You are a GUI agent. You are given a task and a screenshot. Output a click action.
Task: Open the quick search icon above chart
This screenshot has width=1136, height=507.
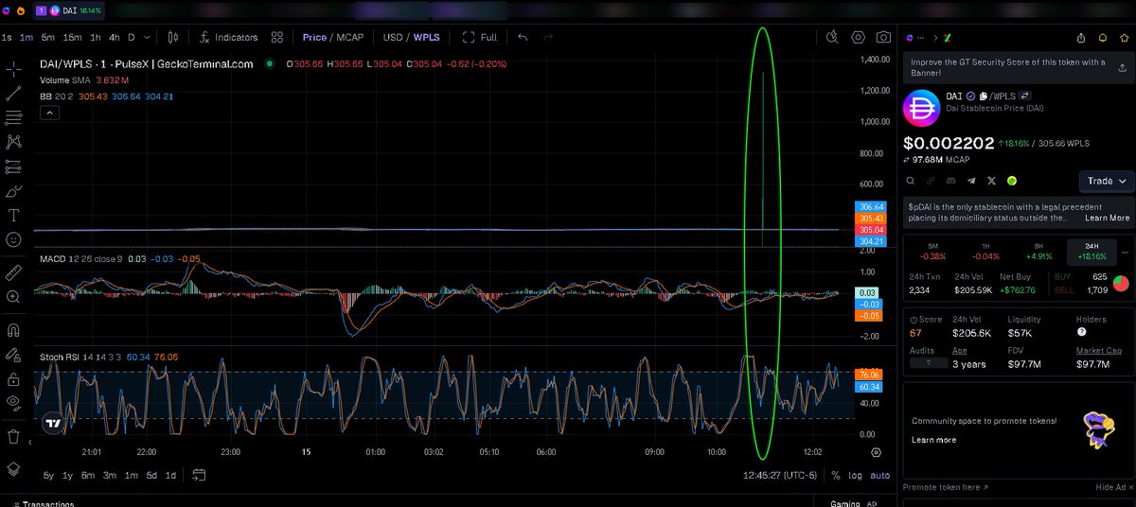tap(832, 37)
